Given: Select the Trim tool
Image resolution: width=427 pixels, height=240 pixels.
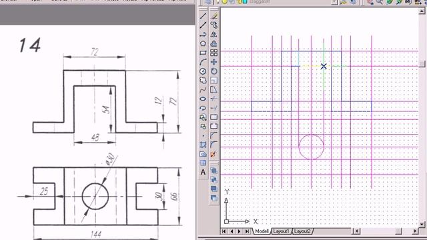Looking at the screenshot, I should (x=214, y=99).
